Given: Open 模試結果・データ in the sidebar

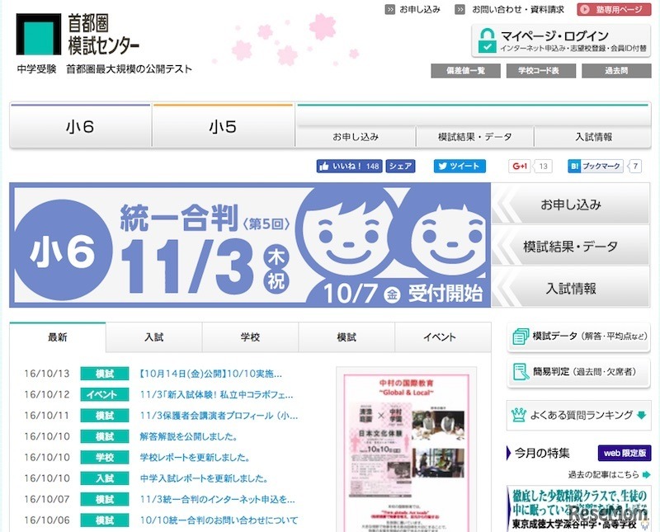Looking at the screenshot, I should coord(571,245).
